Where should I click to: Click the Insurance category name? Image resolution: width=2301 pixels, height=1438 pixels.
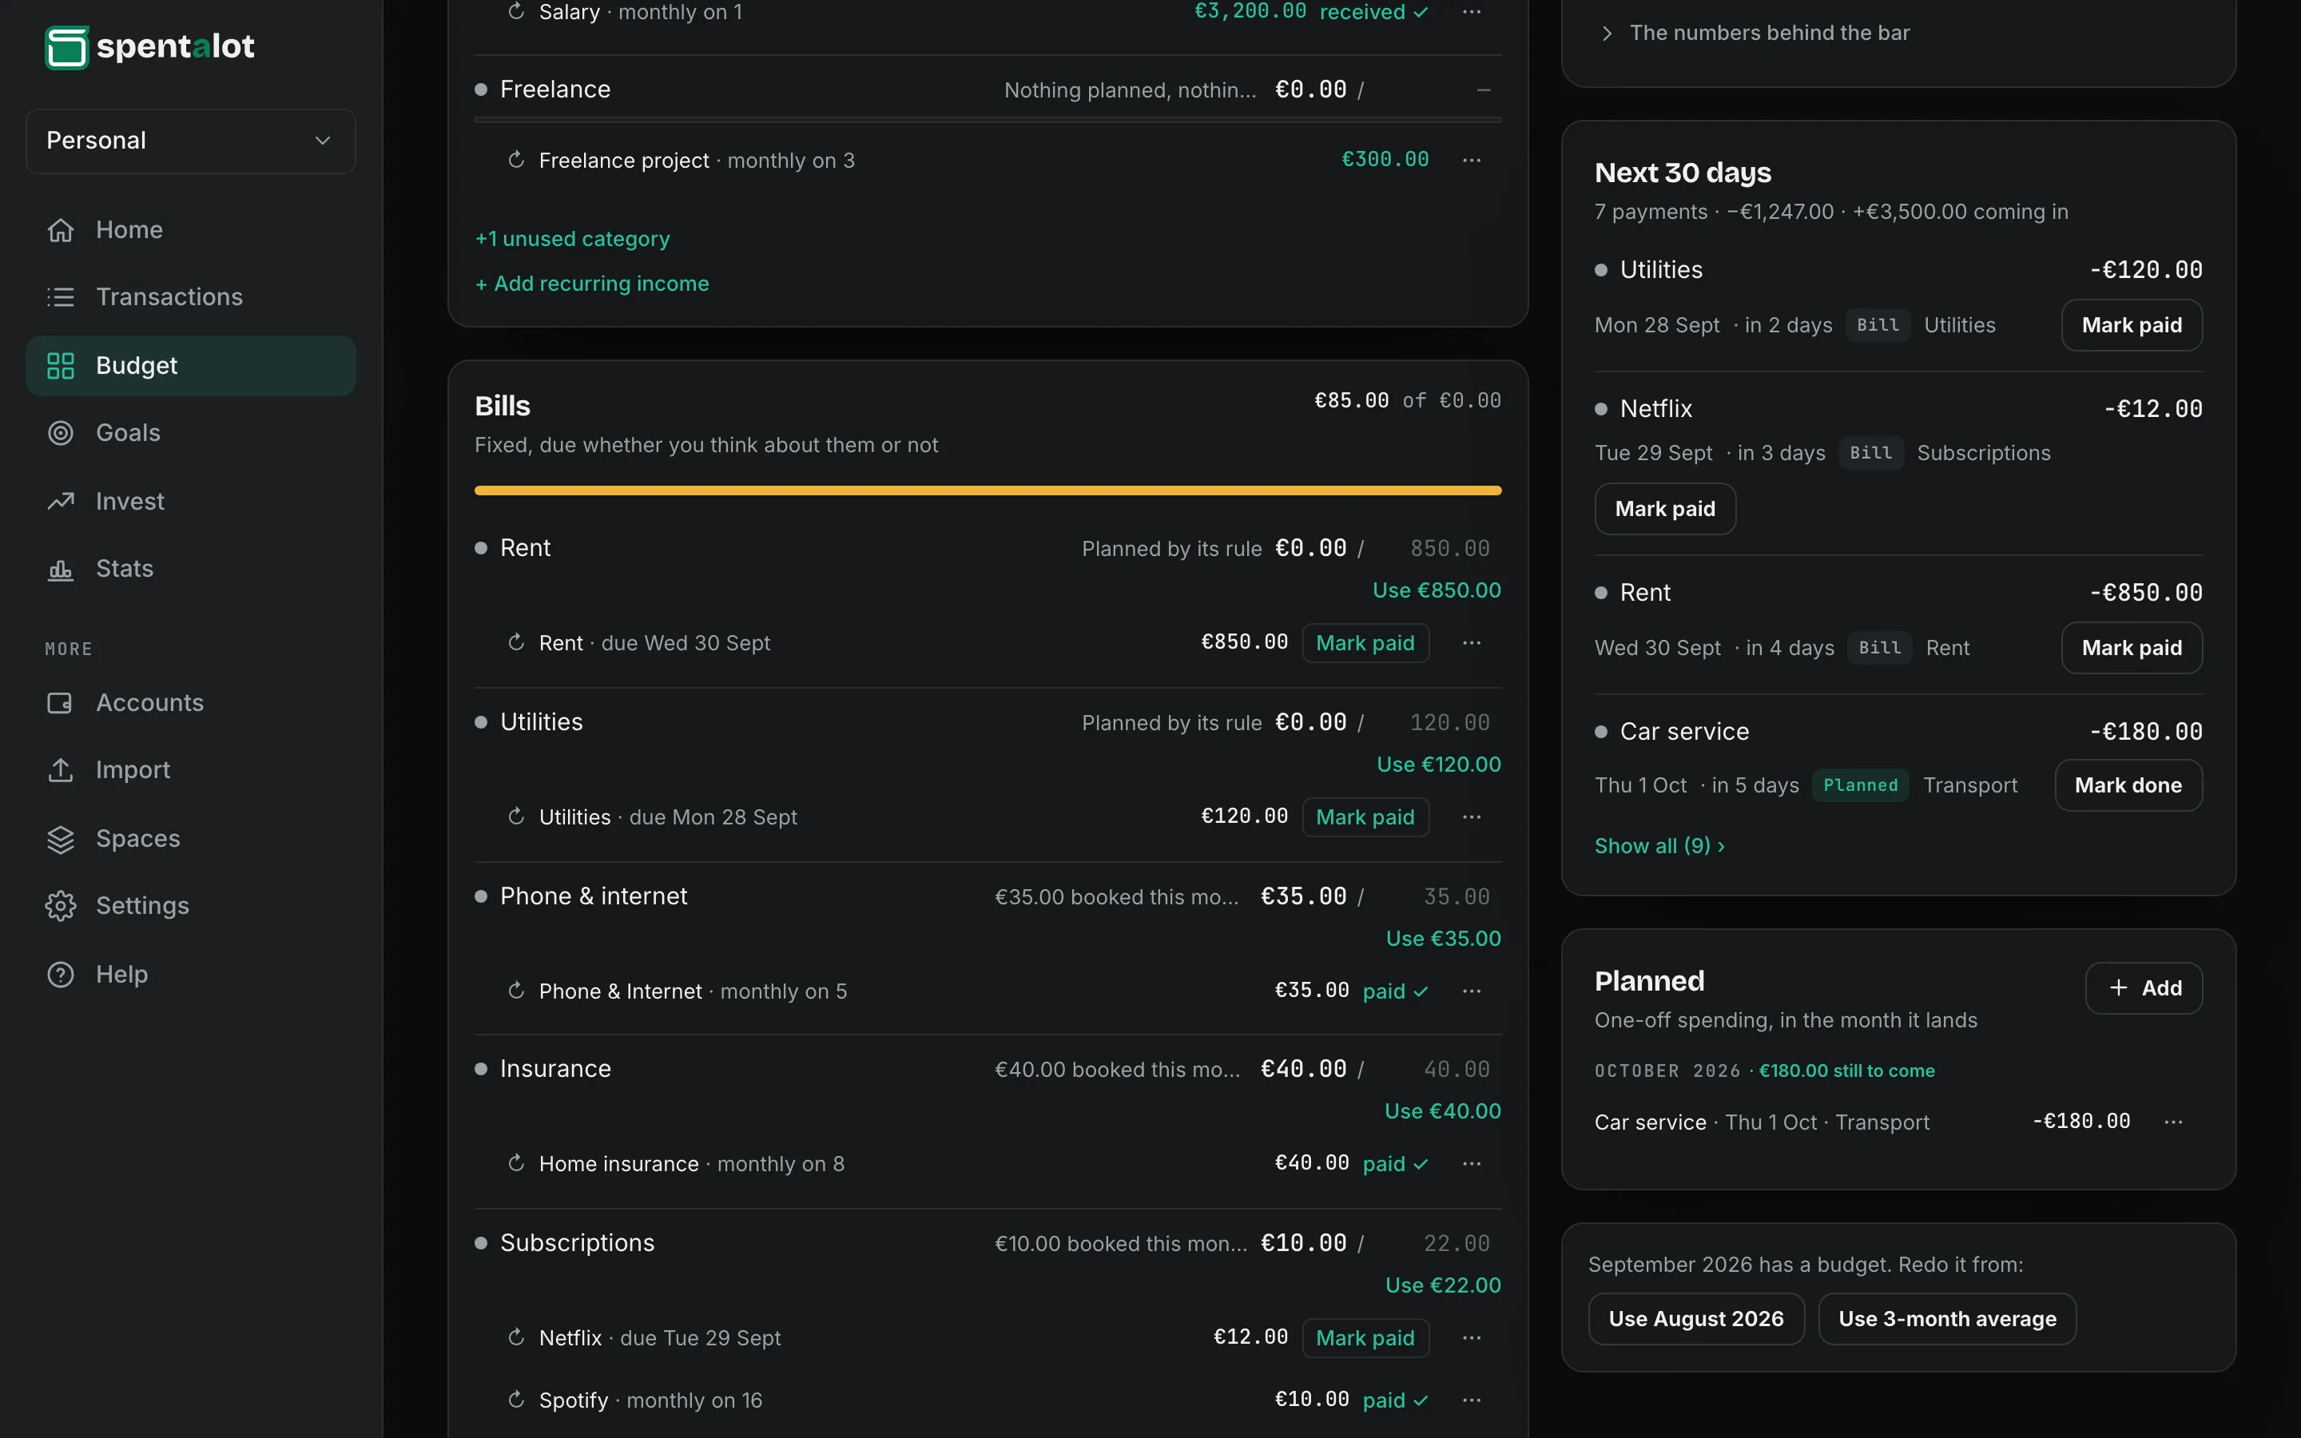coord(555,1069)
